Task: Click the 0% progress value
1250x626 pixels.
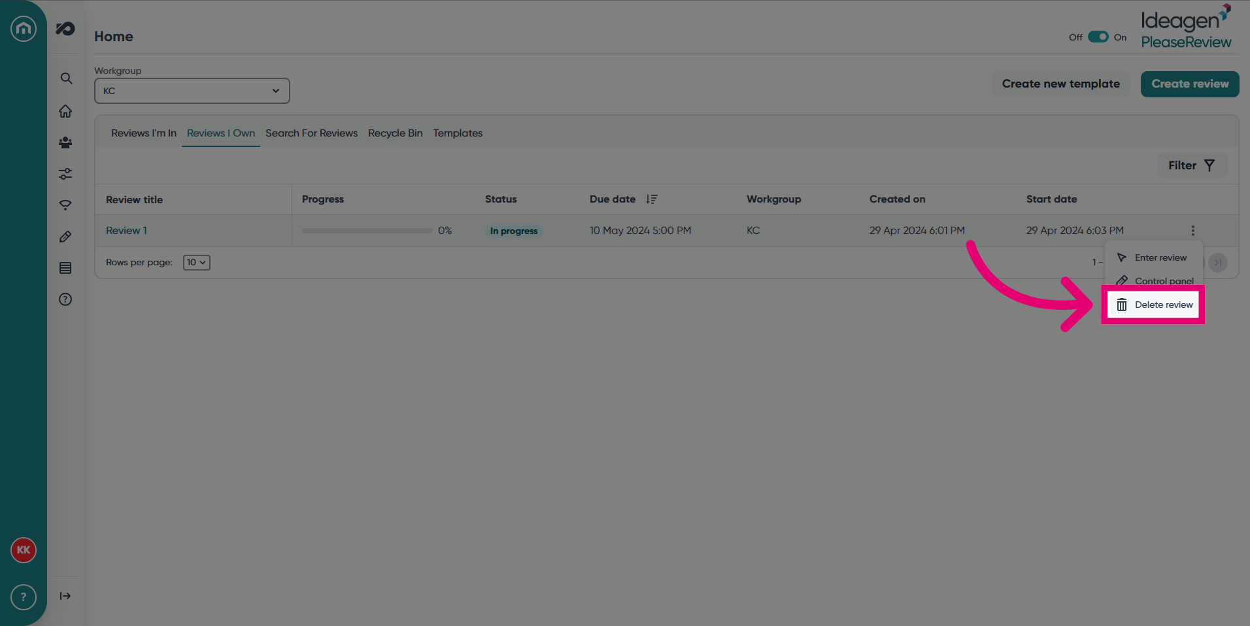Action: pyautogui.click(x=445, y=231)
